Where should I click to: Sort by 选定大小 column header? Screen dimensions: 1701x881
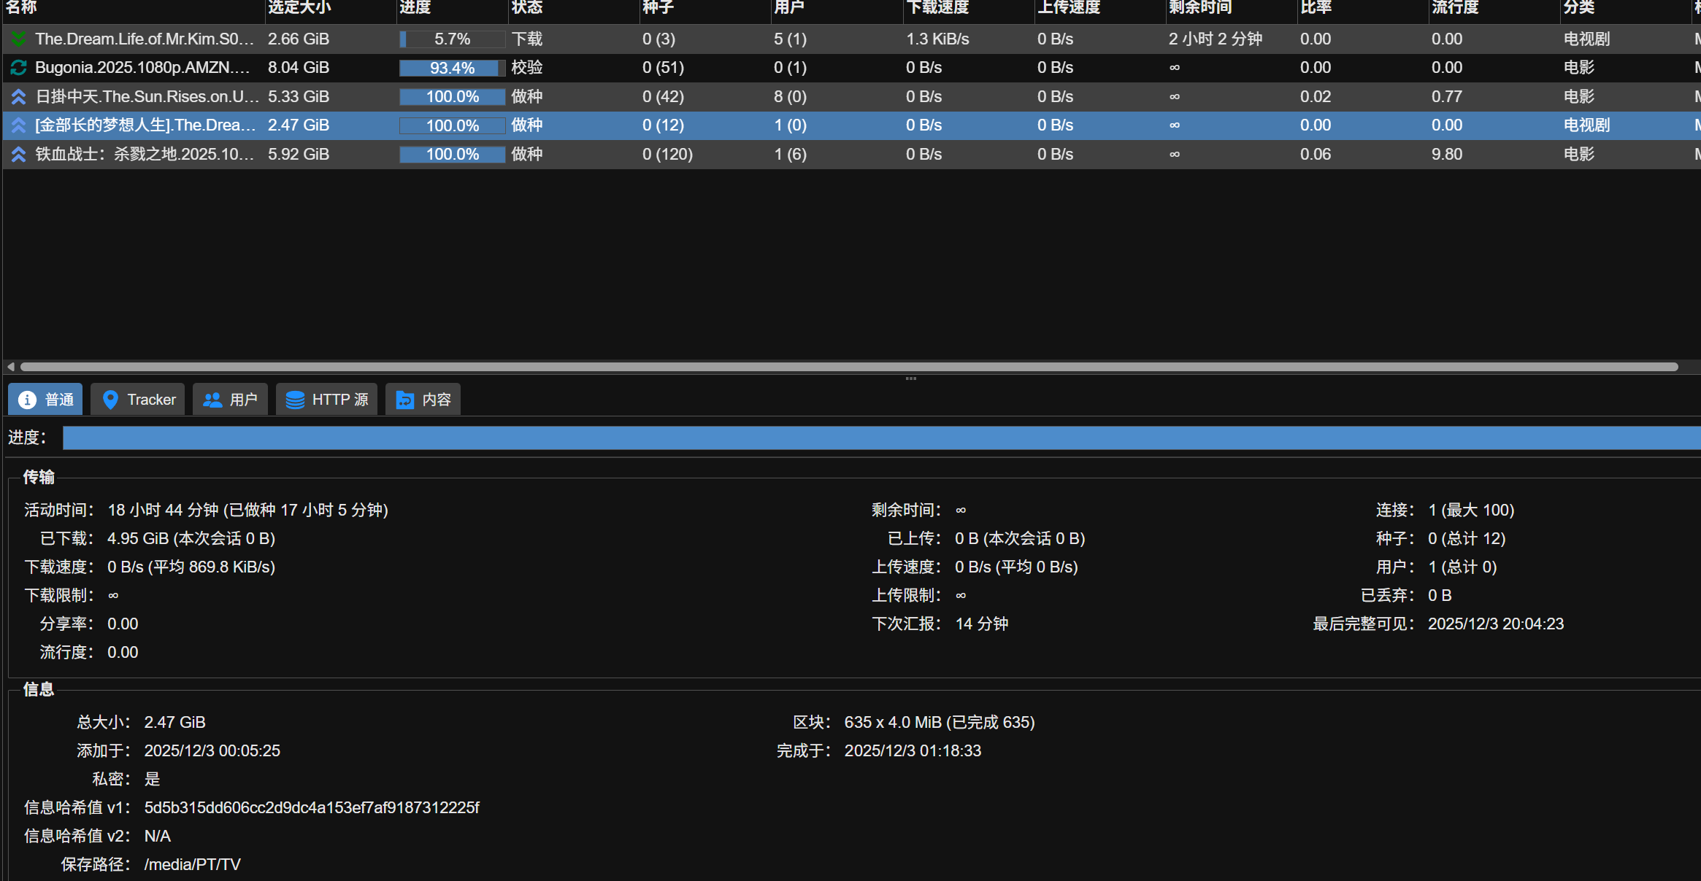tap(299, 7)
